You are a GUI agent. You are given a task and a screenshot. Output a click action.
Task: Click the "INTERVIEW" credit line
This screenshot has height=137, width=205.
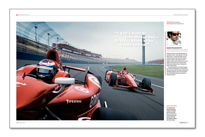(173, 22)
